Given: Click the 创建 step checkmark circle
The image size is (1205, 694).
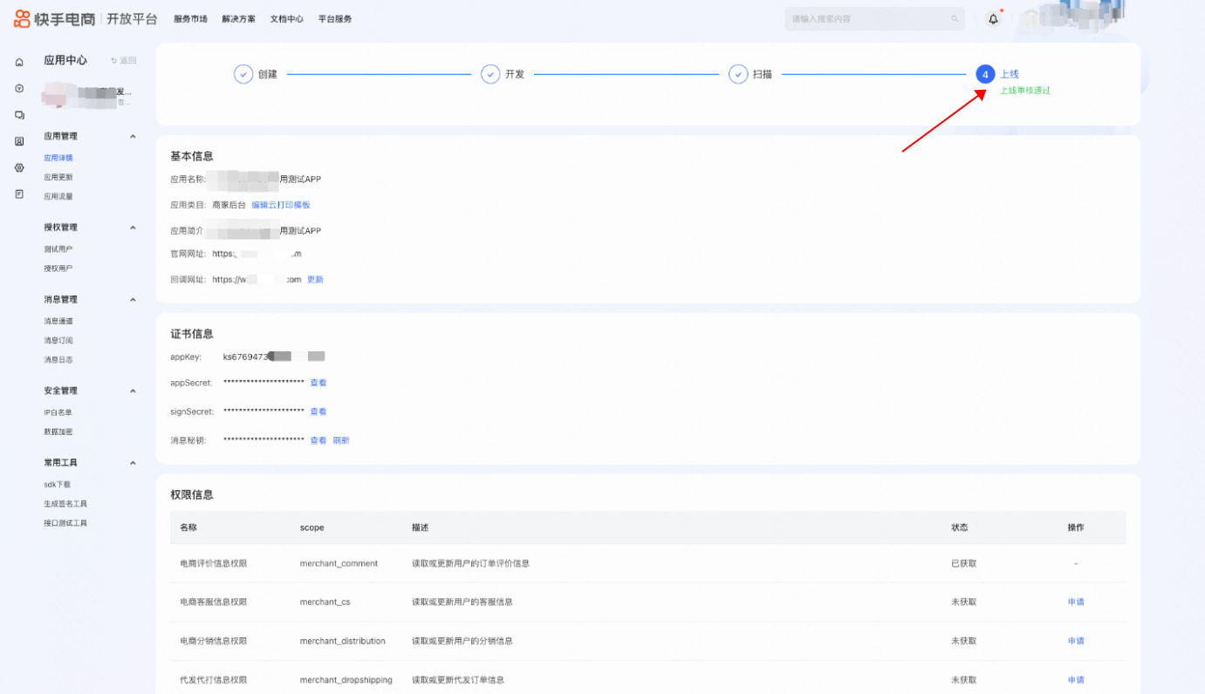Looking at the screenshot, I should point(243,74).
